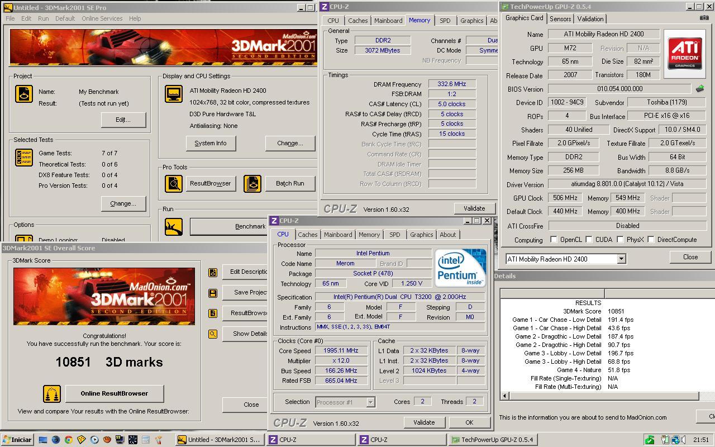
Task: Click the Batch Run document icon
Action: tap(252, 183)
